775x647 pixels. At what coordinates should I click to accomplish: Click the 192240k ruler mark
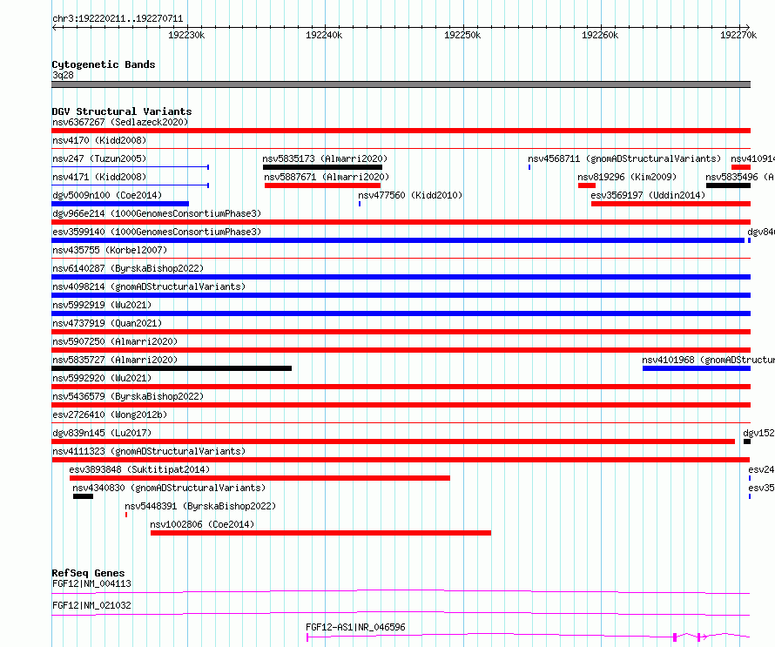(324, 35)
